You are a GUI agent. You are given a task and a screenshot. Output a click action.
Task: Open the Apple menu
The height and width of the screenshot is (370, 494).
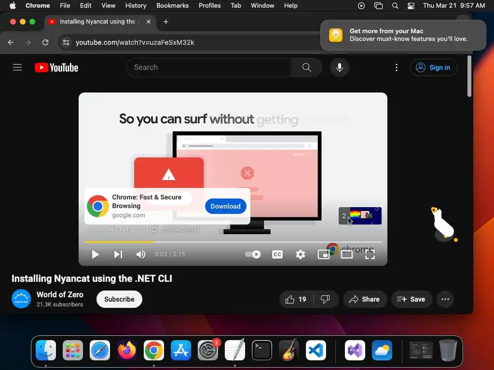(x=13, y=5)
